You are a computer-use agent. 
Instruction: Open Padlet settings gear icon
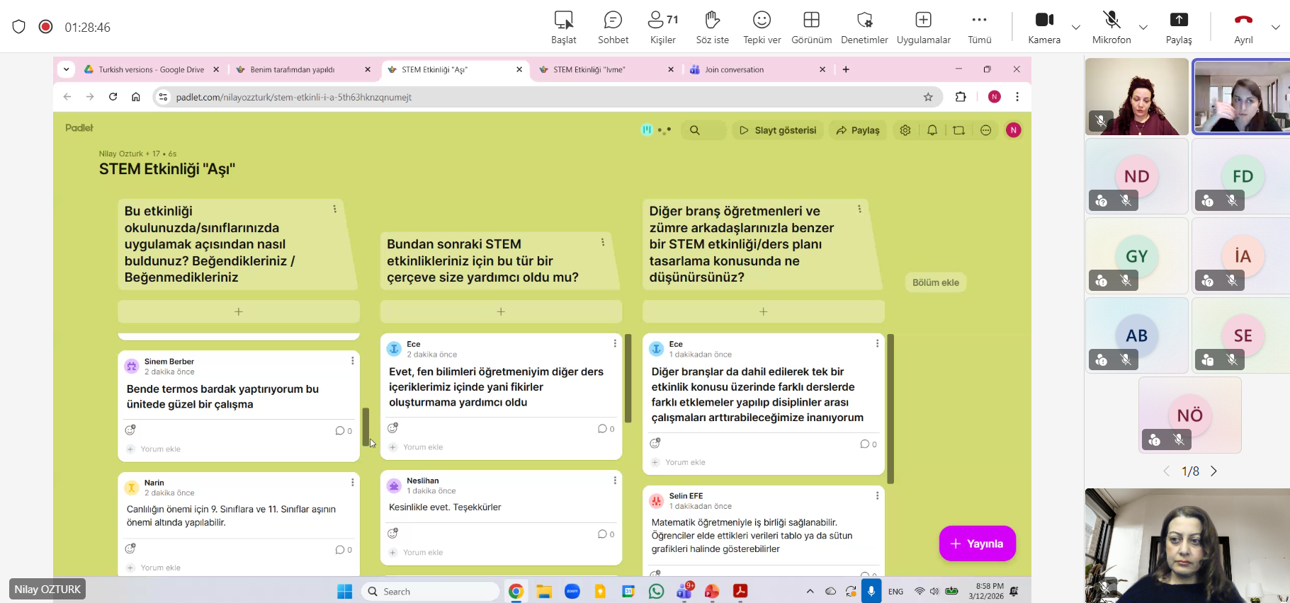pos(905,130)
